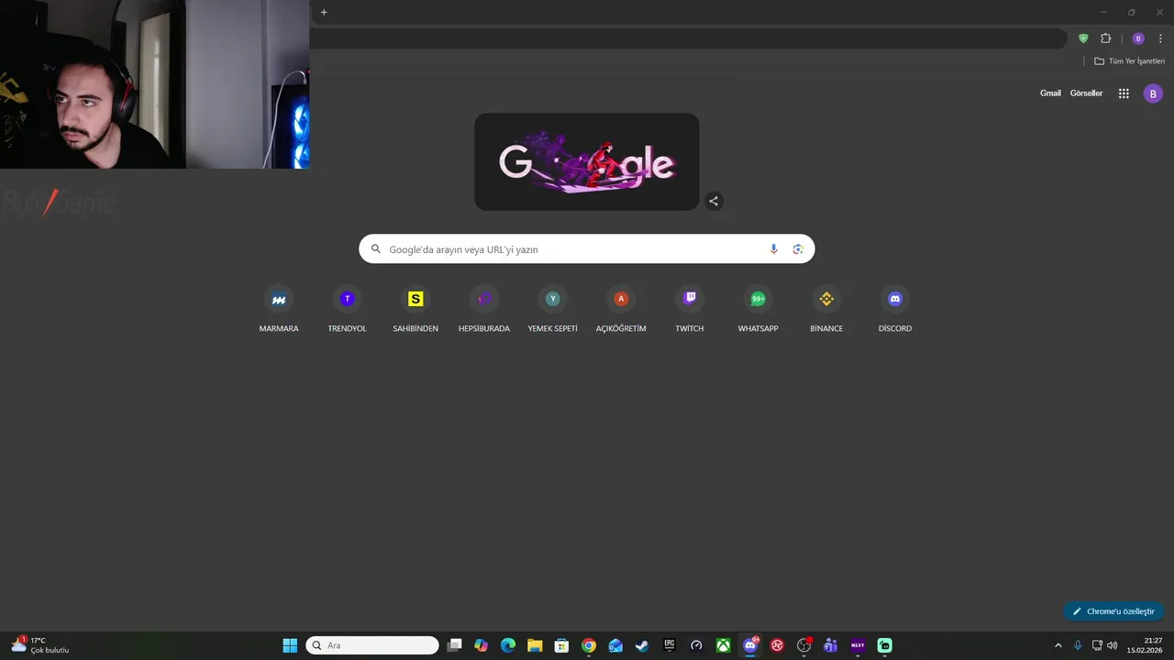The image size is (1174, 660).
Task: Open the system tray volume control
Action: pos(1113,645)
